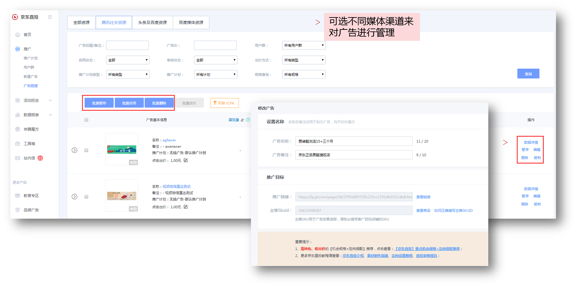Click the 广告备注 field in dialog

pos(354,155)
